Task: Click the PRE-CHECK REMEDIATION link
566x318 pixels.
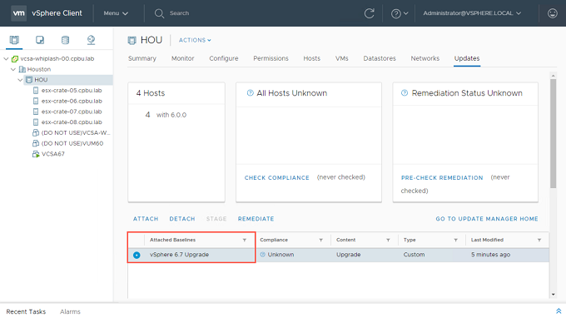Action: click(x=442, y=177)
